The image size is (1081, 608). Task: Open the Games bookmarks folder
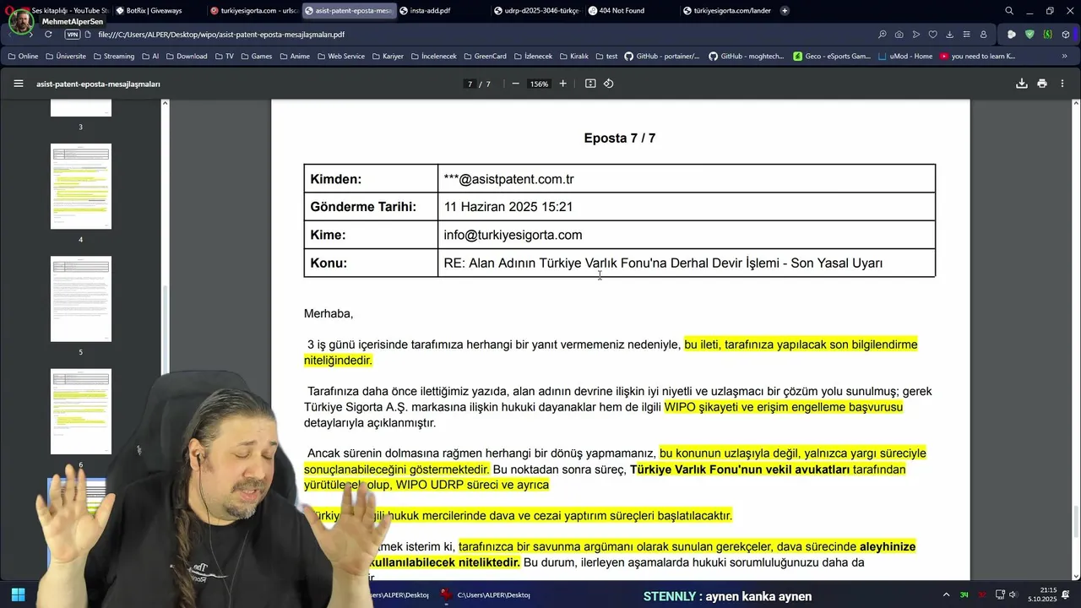(x=257, y=57)
